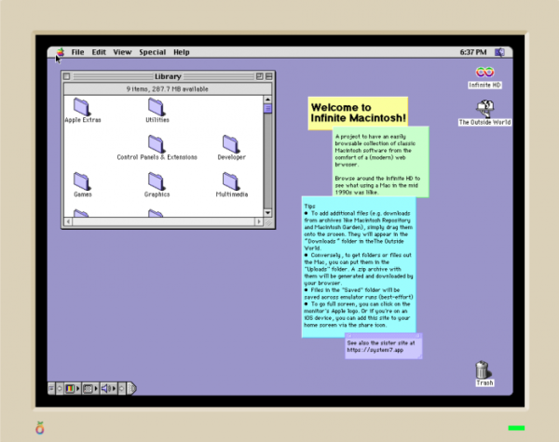Toggle the Library window collapse box
Viewport: 559px width, 442px height.
[267, 76]
